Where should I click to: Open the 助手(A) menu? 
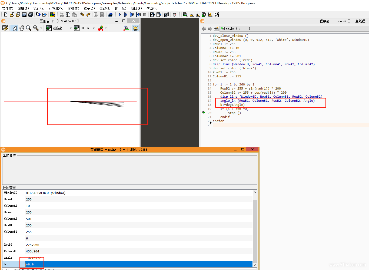point(121,8)
